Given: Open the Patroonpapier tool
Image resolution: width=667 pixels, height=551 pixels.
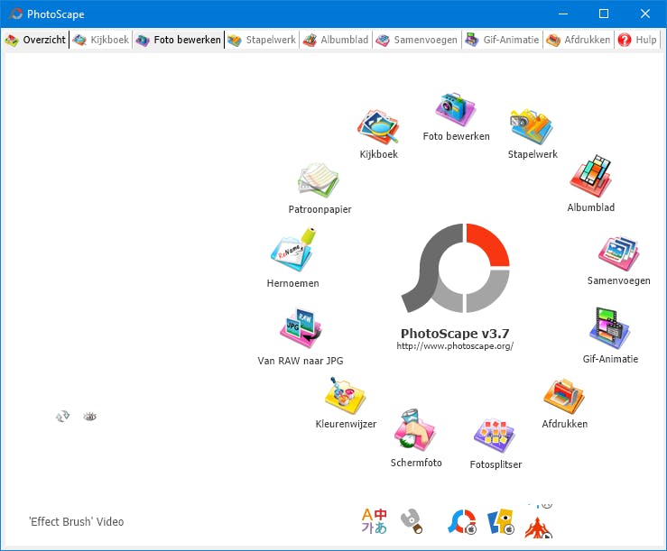Looking at the screenshot, I should click(x=319, y=180).
